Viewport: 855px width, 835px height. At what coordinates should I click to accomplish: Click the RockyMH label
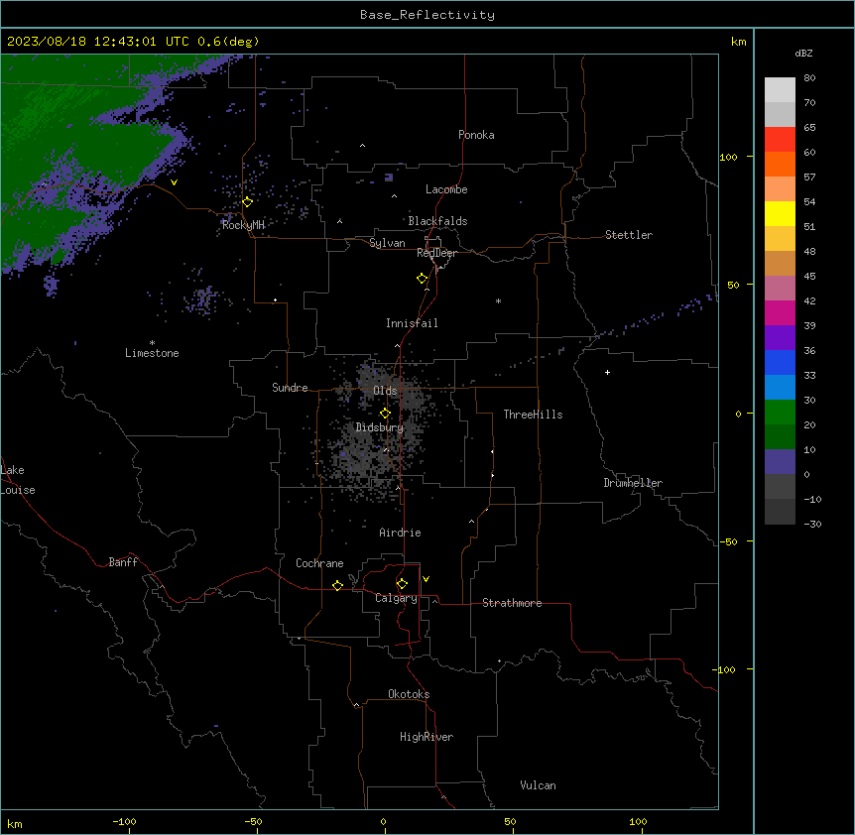243,225
